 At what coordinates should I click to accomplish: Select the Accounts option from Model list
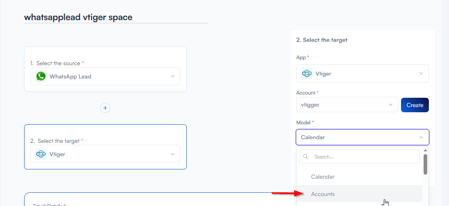click(323, 194)
